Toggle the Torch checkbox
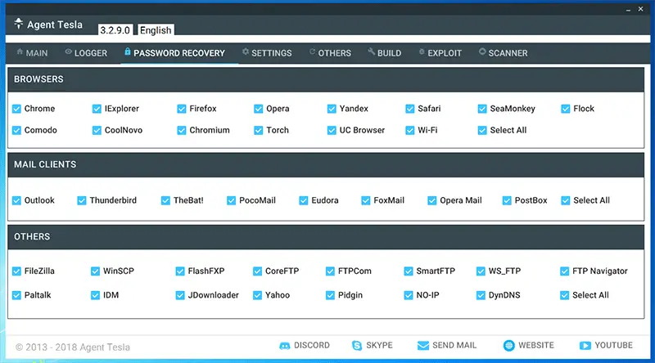655x363 pixels. tap(258, 131)
